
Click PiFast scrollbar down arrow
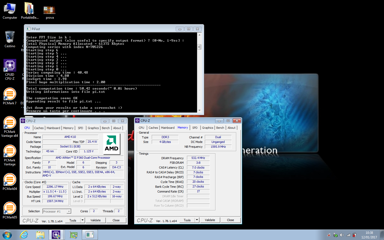pyautogui.click(x=199, y=110)
